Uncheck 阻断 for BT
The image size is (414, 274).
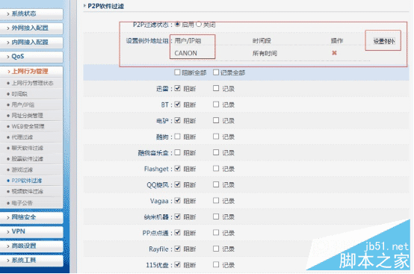tap(177, 105)
